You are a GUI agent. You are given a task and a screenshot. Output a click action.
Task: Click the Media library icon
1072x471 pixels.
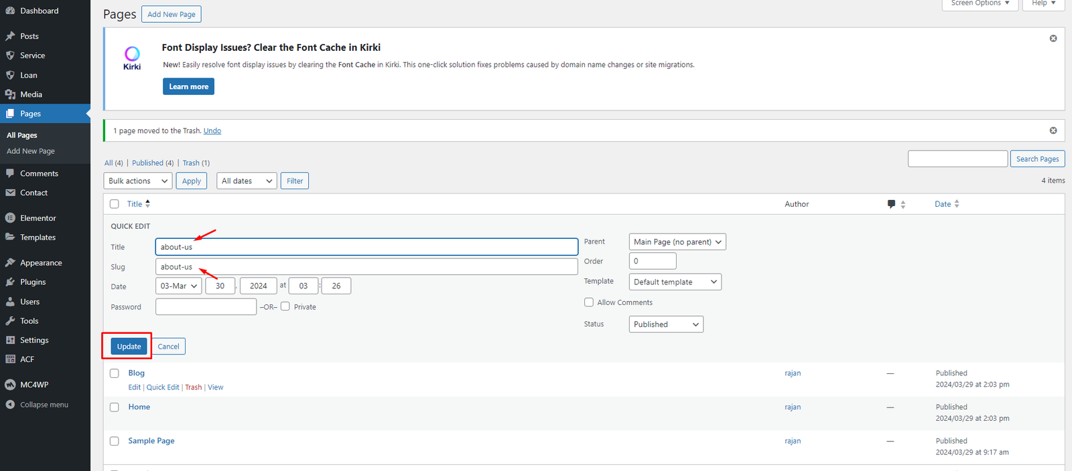click(x=10, y=94)
